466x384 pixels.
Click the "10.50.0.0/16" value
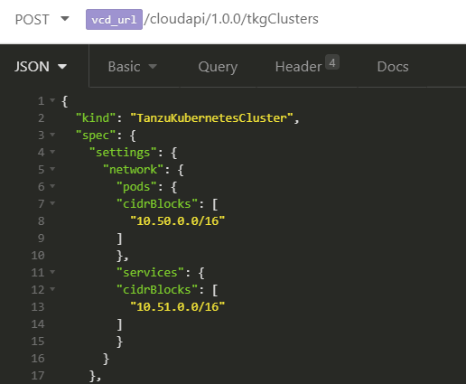pyautogui.click(x=177, y=221)
